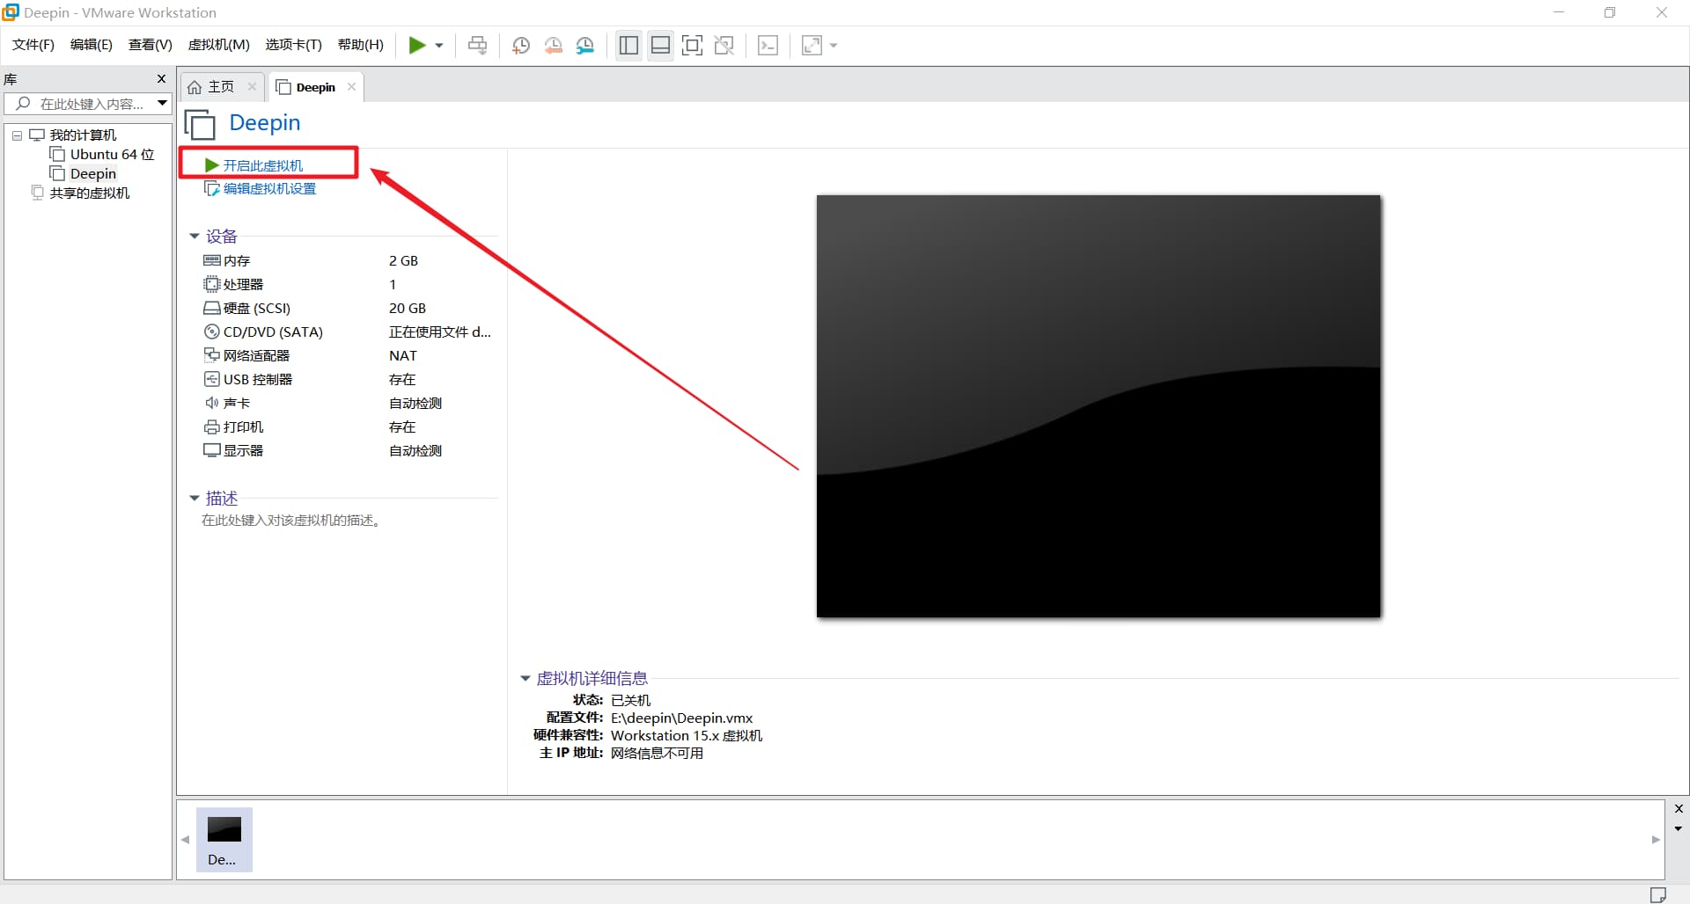Click the console view toolbar icon

[x=768, y=46]
